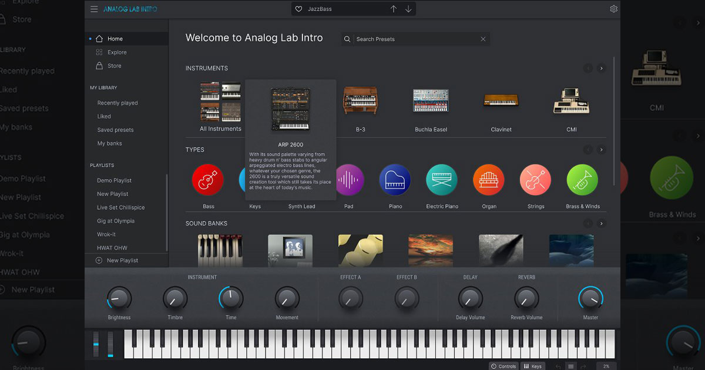Select the Bass type icon

(x=208, y=180)
